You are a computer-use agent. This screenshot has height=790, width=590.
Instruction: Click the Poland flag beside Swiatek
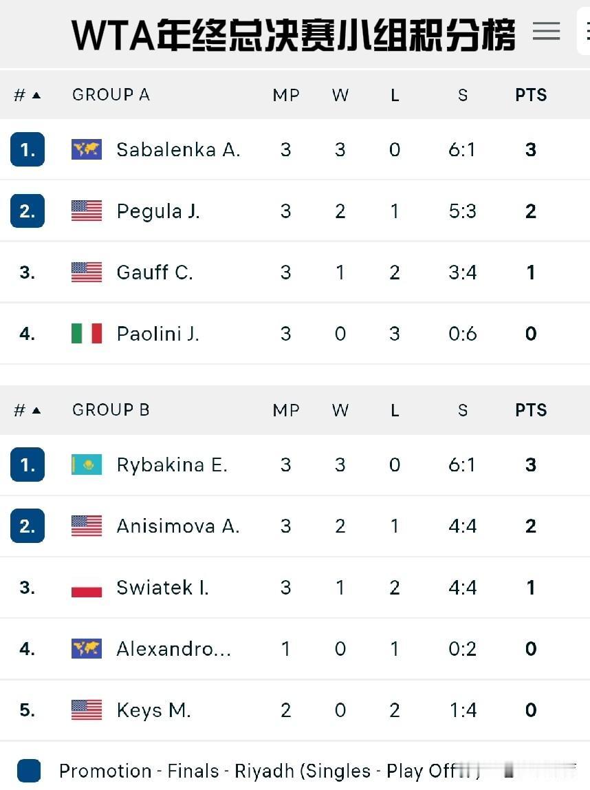click(87, 588)
